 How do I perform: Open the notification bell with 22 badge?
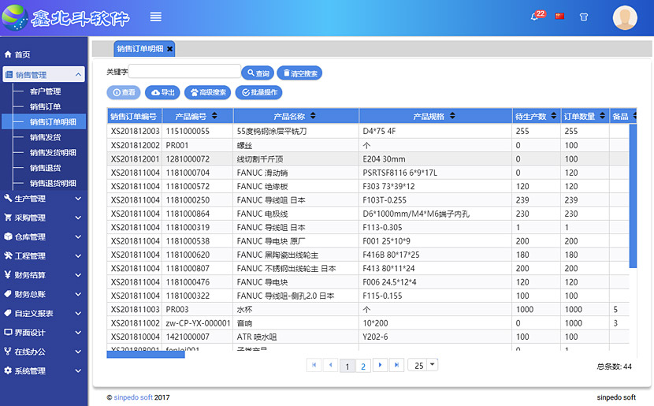(x=536, y=16)
